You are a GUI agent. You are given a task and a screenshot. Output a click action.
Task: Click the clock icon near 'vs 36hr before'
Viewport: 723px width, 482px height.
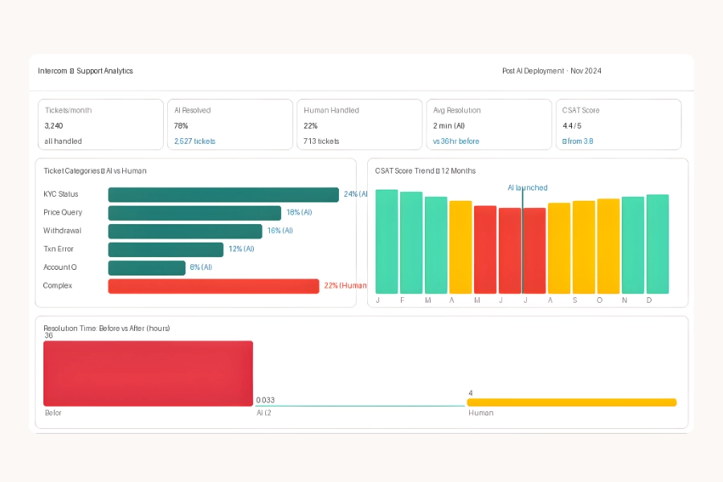click(x=434, y=141)
